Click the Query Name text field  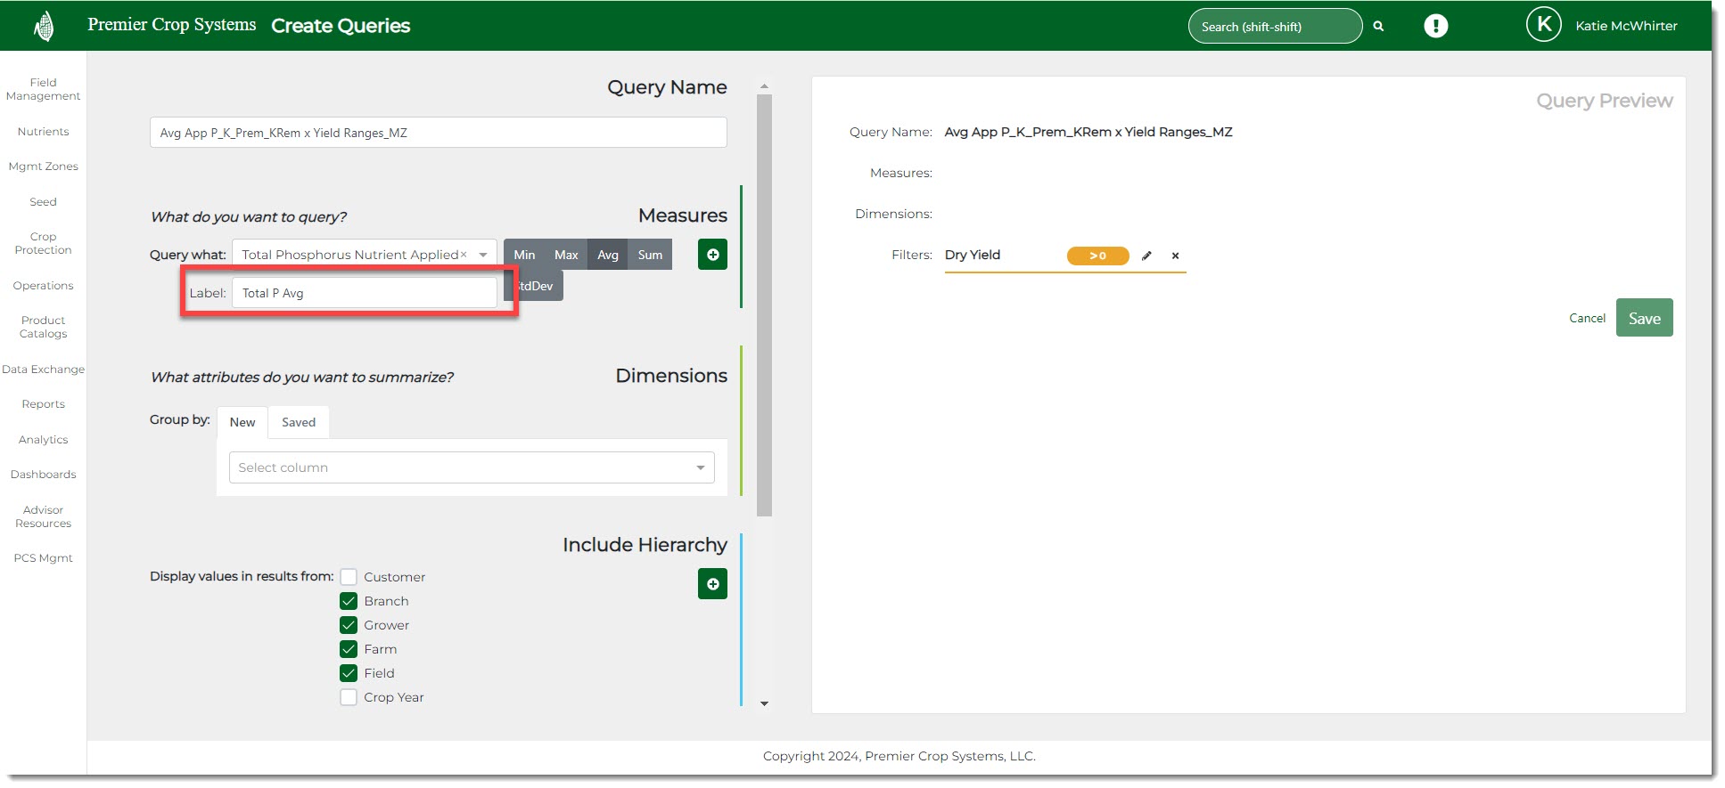point(438,133)
